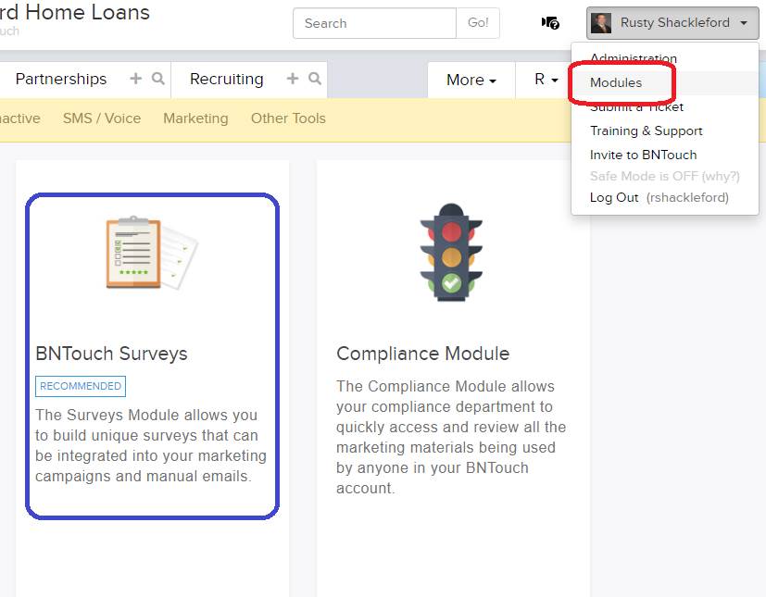Click the plus icon next to Recruiting
Screen dimensions: 766x597
point(292,79)
